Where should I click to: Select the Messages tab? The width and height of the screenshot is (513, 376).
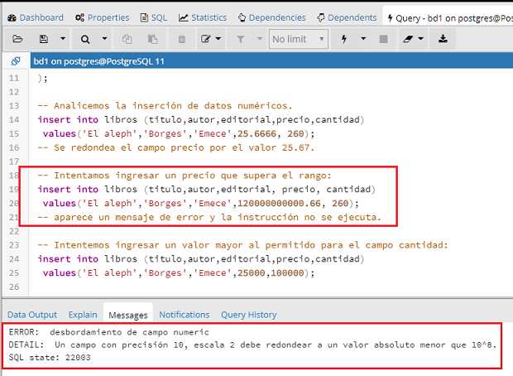point(128,315)
